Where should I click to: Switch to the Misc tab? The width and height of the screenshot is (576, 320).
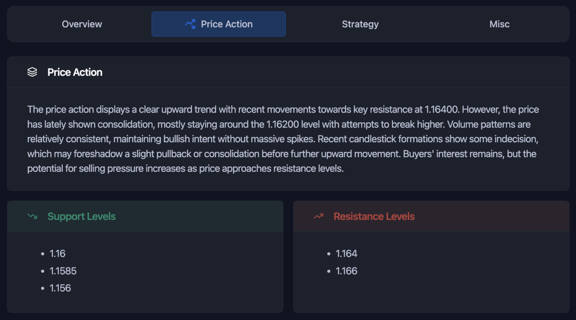pyautogui.click(x=499, y=24)
